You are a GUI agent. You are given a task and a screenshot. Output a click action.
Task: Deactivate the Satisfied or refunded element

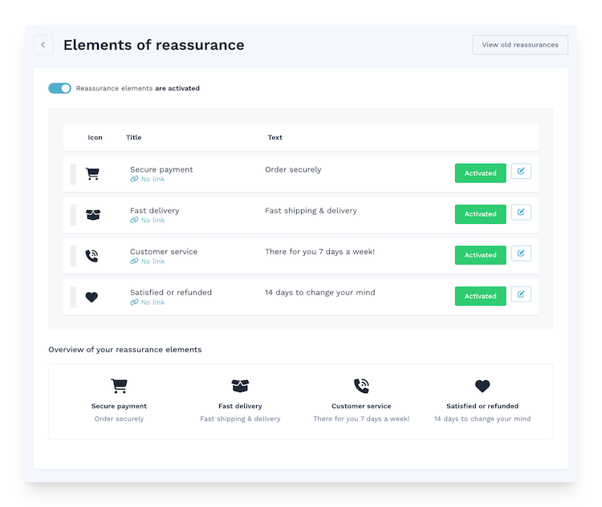coord(480,296)
